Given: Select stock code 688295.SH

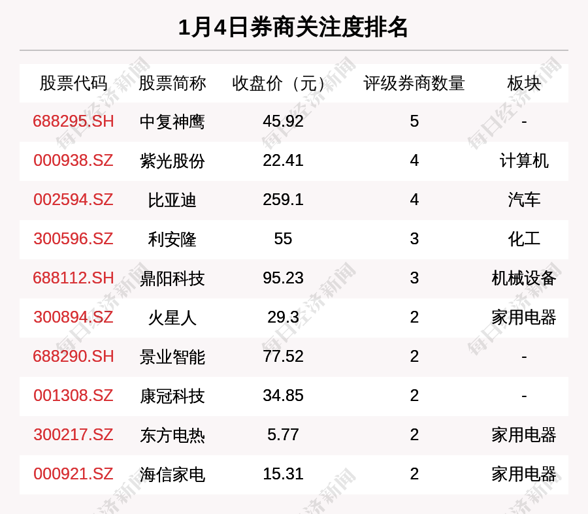Looking at the screenshot, I should (x=73, y=121).
